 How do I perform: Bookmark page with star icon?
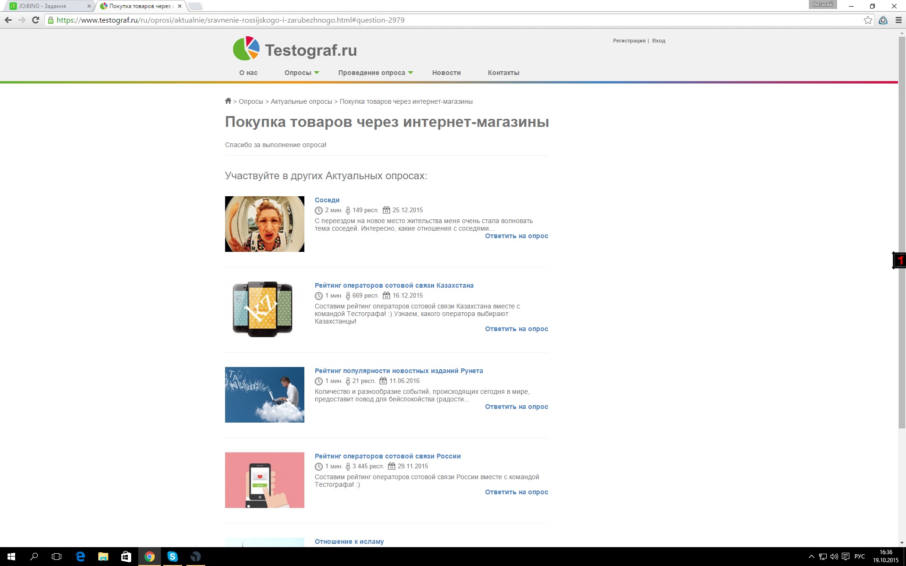[868, 20]
